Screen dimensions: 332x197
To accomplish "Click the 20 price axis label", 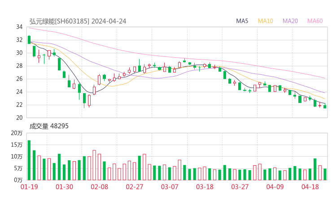I will [19, 118].
